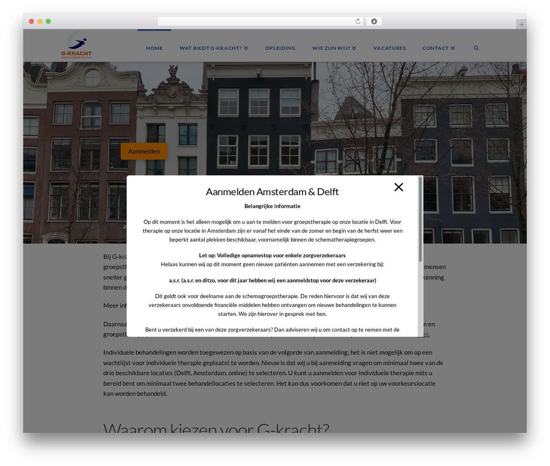The height and width of the screenshot is (466, 550).
Task: Click the Let op: Volledige opnamestop text
Action: (272, 255)
